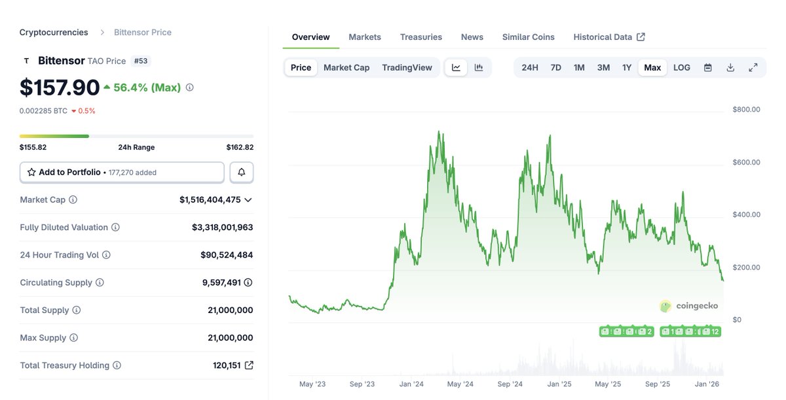Image resolution: width=786 pixels, height=400 pixels.
Task: Click info icon beside Fully Diluted Valuation
Action: pyautogui.click(x=115, y=227)
